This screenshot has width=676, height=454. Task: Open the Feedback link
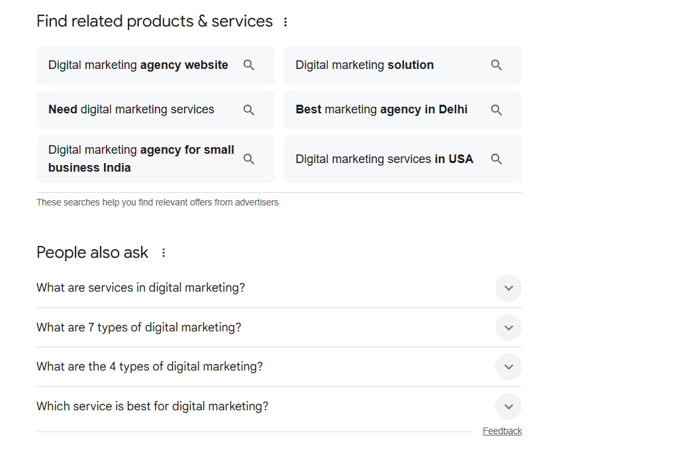pos(502,431)
